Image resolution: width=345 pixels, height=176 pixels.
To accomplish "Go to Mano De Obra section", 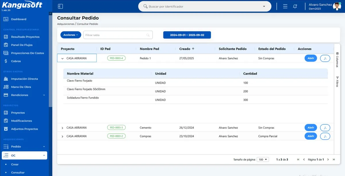I will [x=21, y=87].
